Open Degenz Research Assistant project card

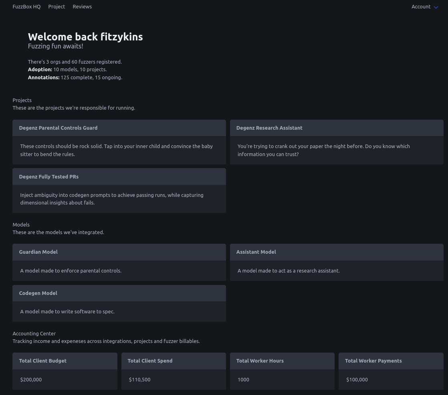pos(269,128)
